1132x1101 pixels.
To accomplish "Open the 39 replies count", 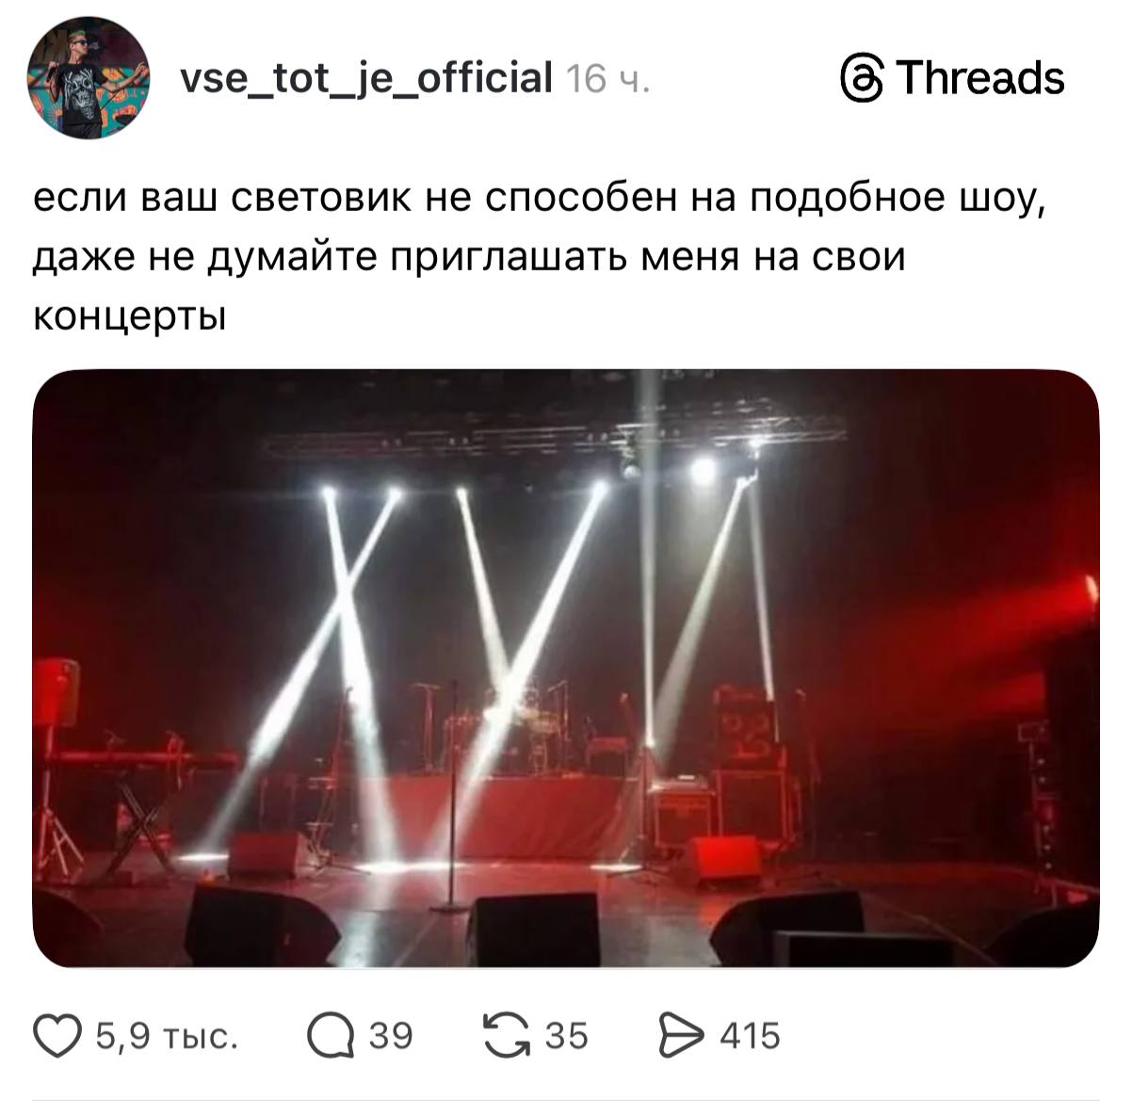I will click(x=390, y=1036).
